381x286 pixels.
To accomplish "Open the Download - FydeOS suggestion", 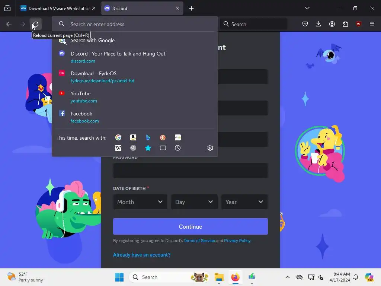I will coord(135,77).
